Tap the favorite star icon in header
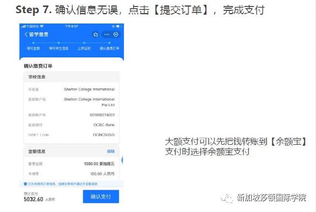Screen dimensions: 316x212 click(95, 34)
